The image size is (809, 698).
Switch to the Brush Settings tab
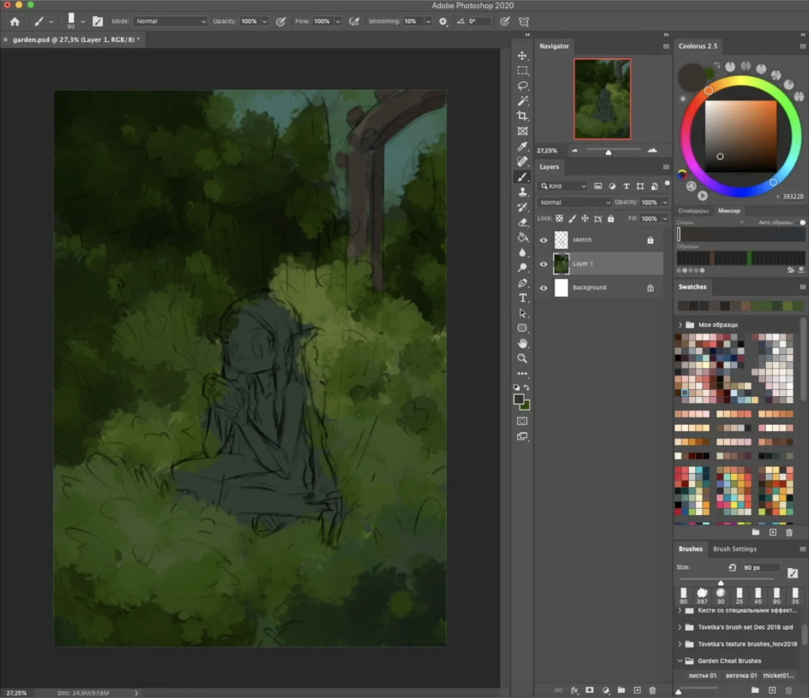tap(734, 549)
